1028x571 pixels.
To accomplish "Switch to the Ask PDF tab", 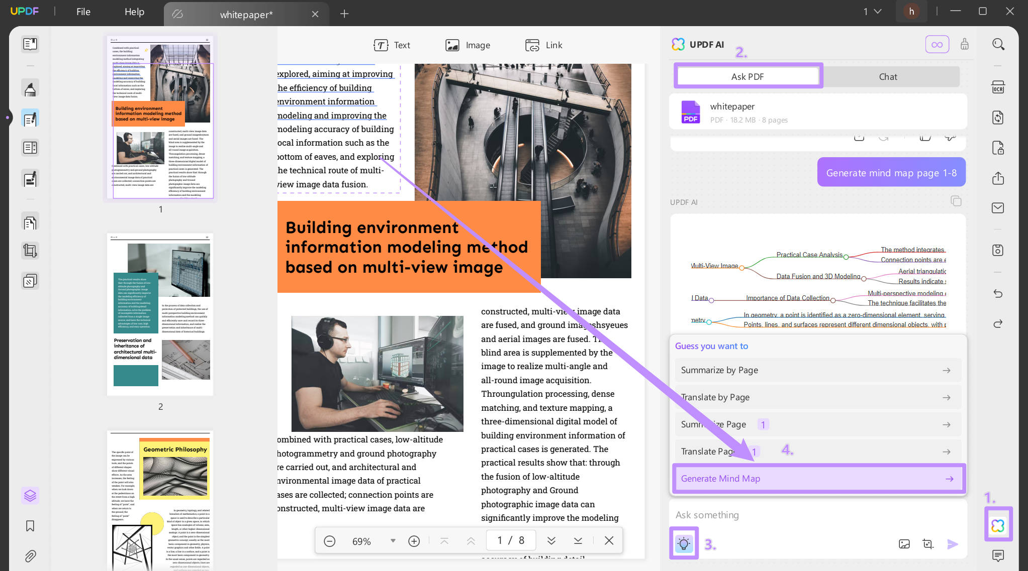I will pyautogui.click(x=747, y=76).
